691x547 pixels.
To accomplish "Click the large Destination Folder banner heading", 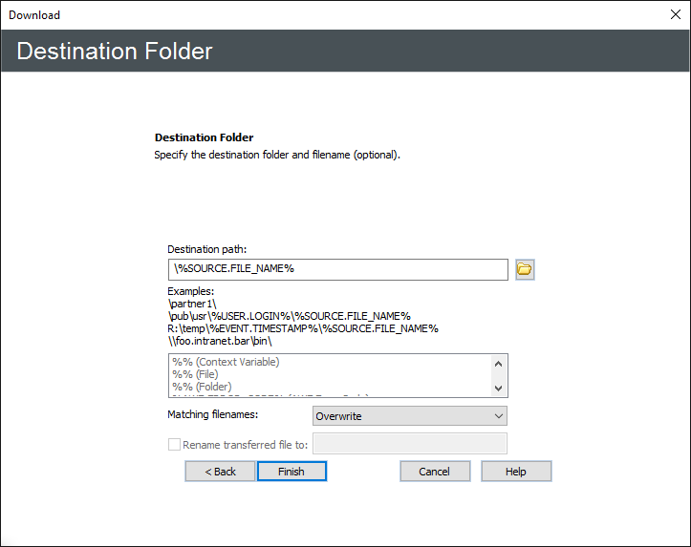I will (115, 51).
